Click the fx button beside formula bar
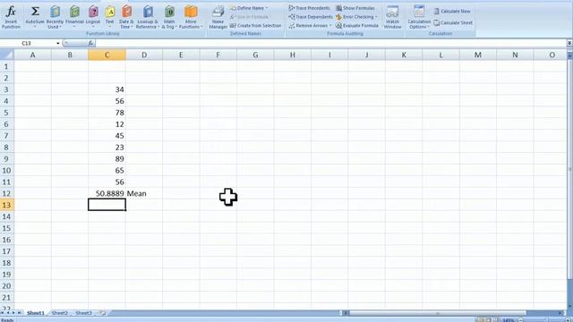The height and width of the screenshot is (322, 573). click(x=90, y=44)
